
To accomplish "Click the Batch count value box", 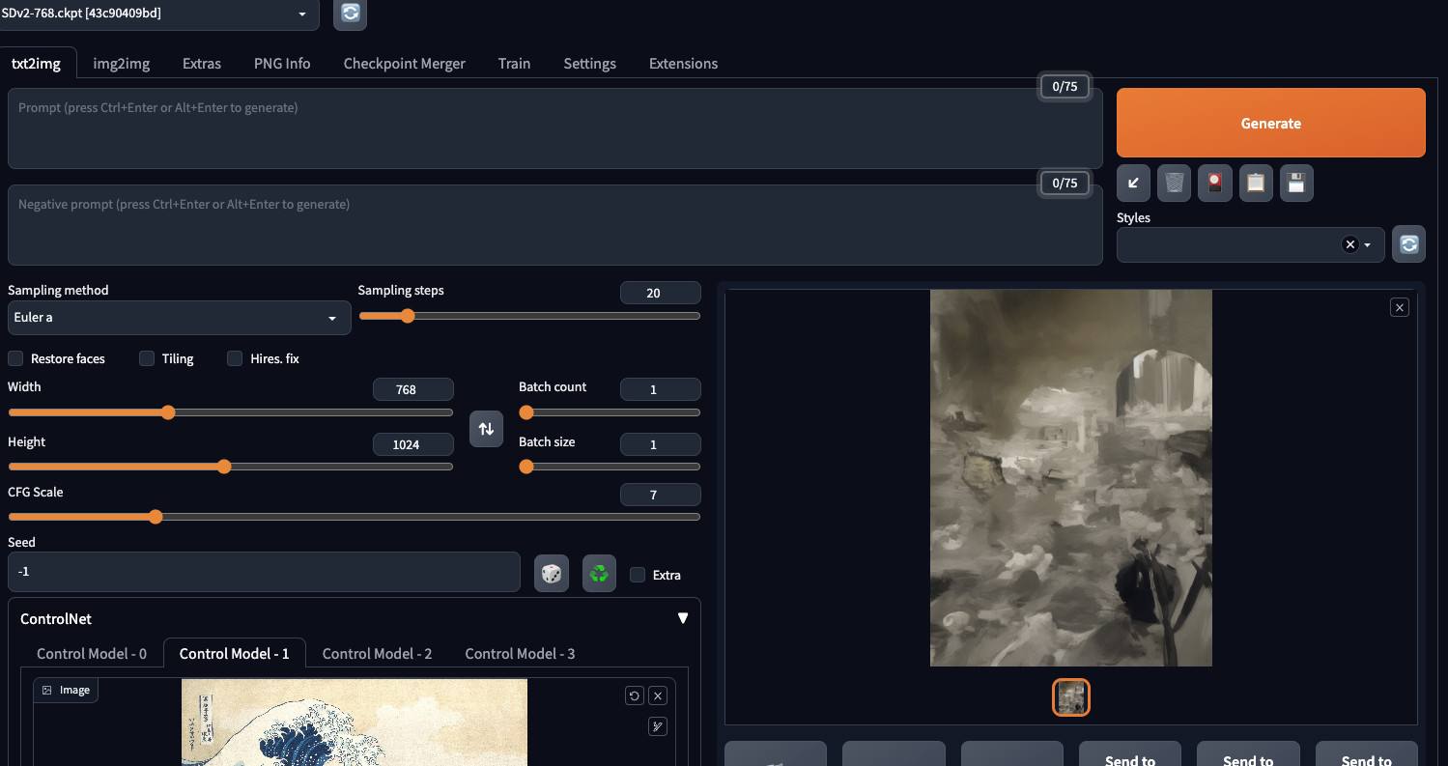I will click(x=661, y=389).
